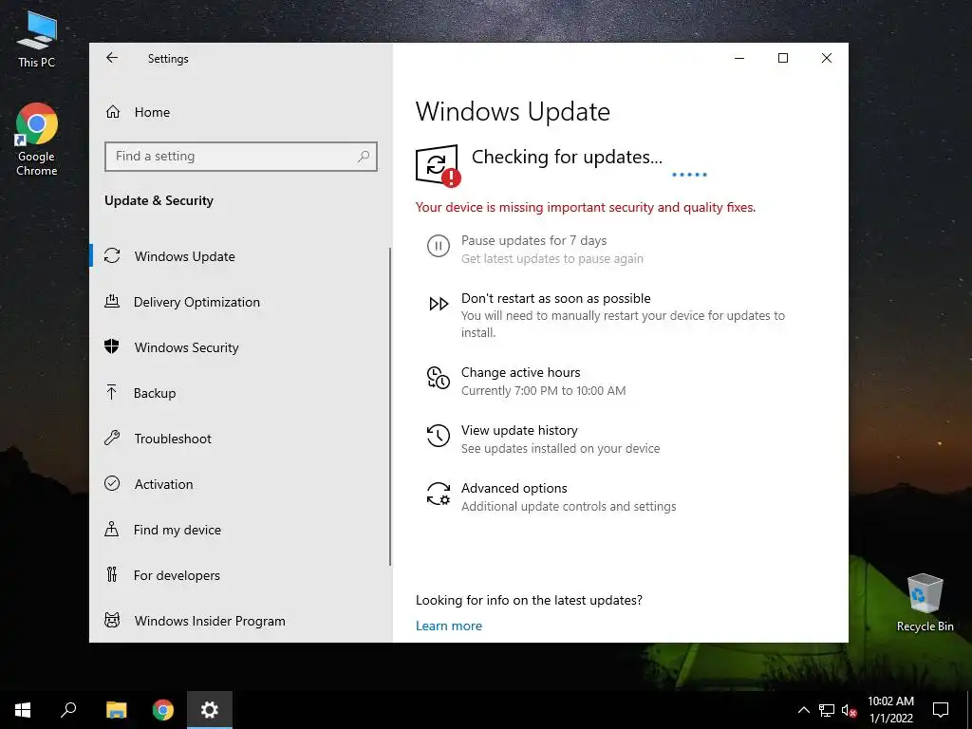972x729 pixels.
Task: Click the Checking for updates progress dots
Action: point(689,175)
